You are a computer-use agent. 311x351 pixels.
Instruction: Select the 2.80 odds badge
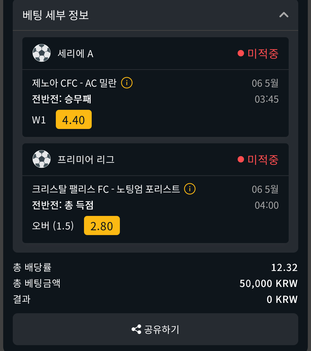(102, 225)
